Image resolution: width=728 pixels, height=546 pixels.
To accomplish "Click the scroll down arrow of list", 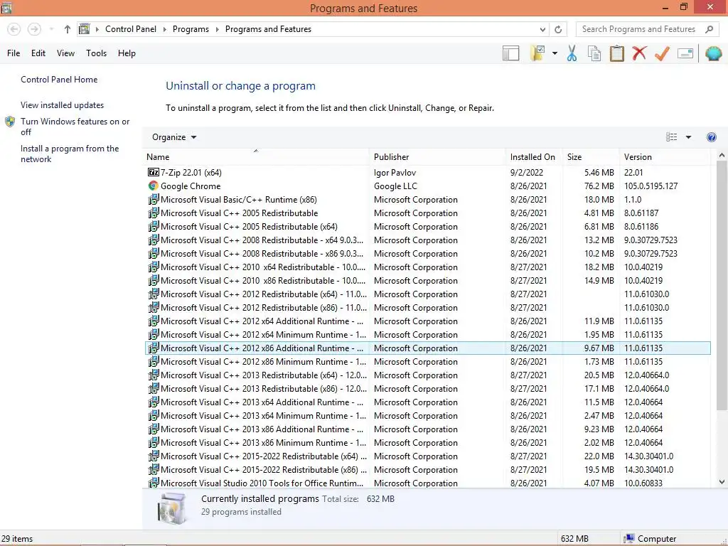I will pyautogui.click(x=722, y=482).
